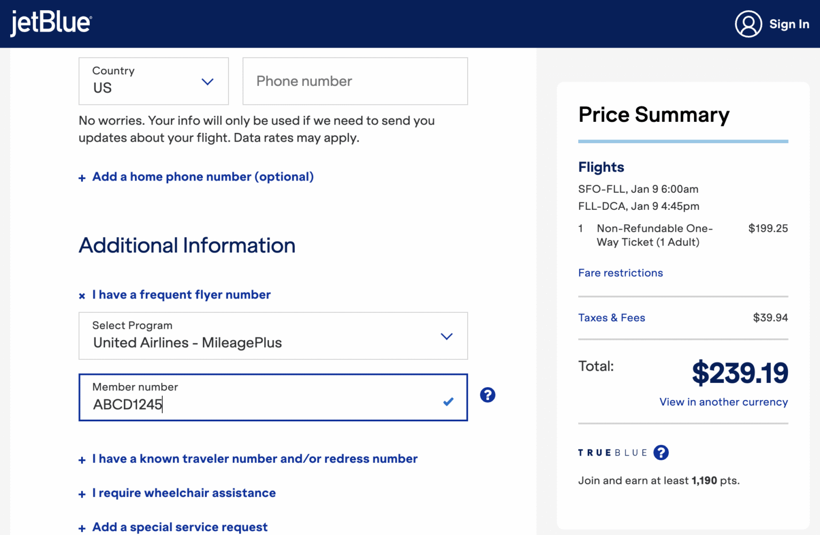Open Taxes & Fees details

(x=611, y=317)
